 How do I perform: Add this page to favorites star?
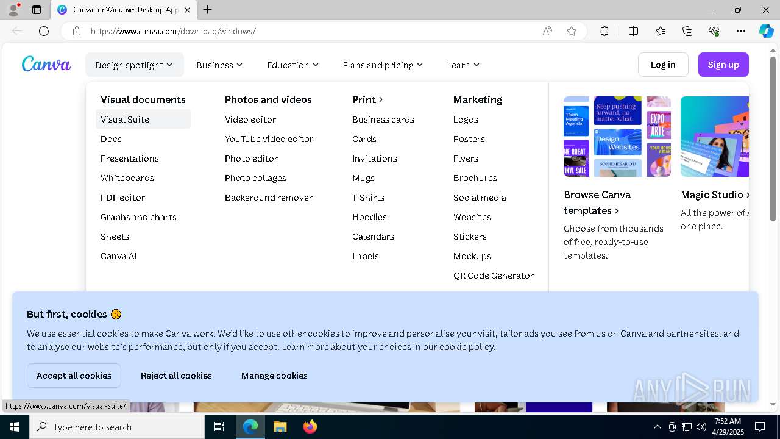pos(572,31)
